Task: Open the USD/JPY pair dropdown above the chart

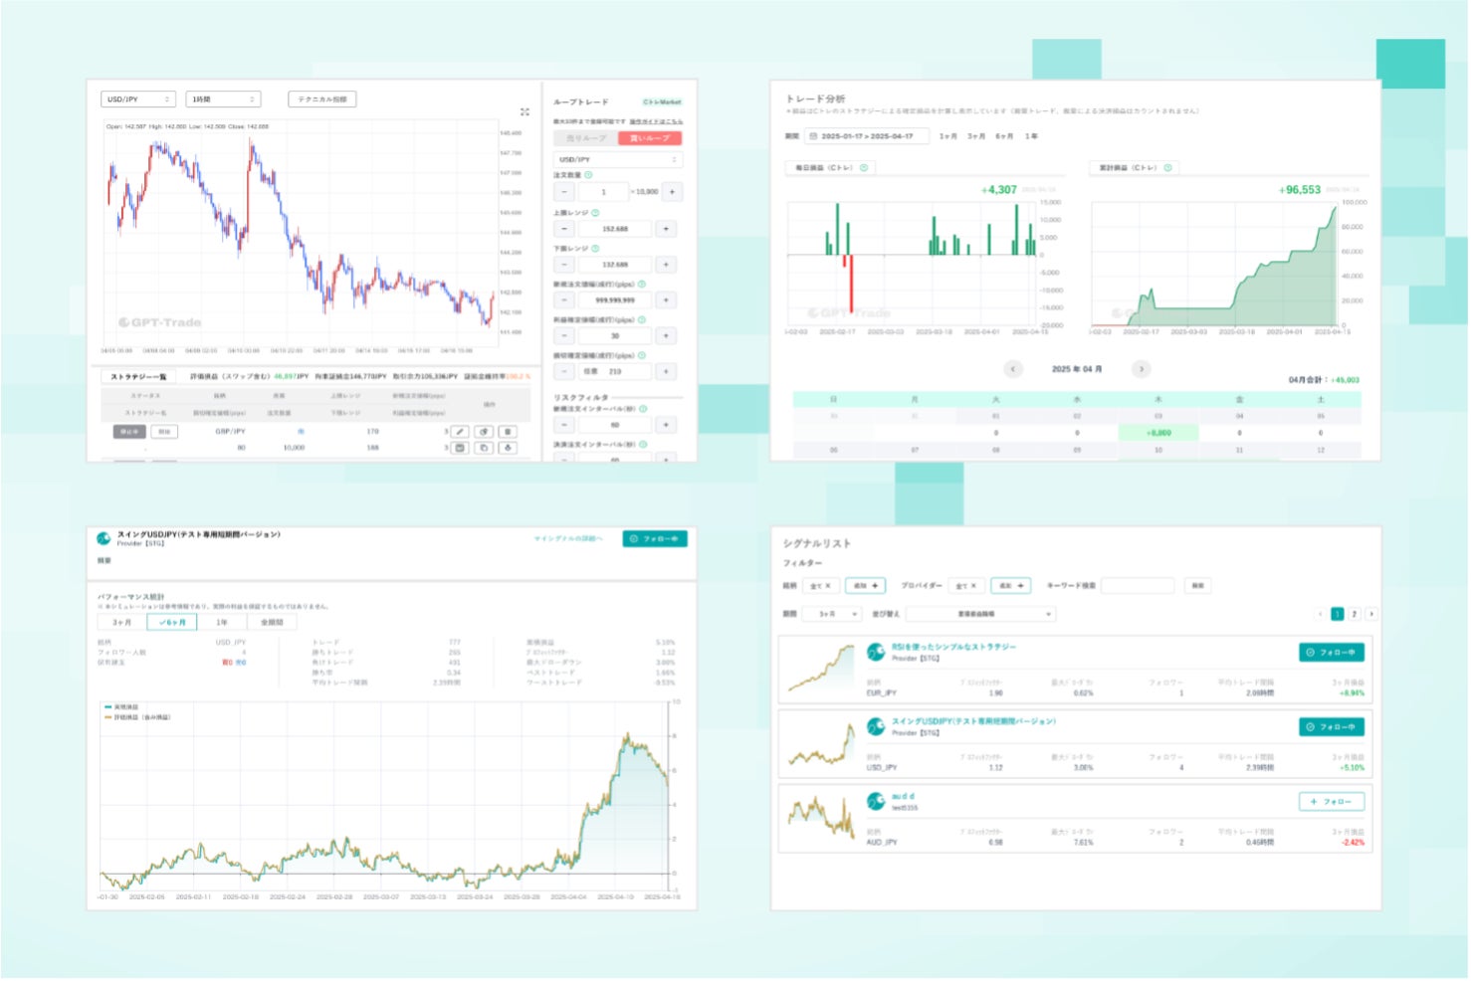Action: pyautogui.click(x=138, y=99)
